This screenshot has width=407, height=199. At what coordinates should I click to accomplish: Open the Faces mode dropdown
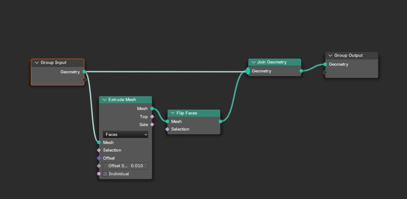[126, 135]
